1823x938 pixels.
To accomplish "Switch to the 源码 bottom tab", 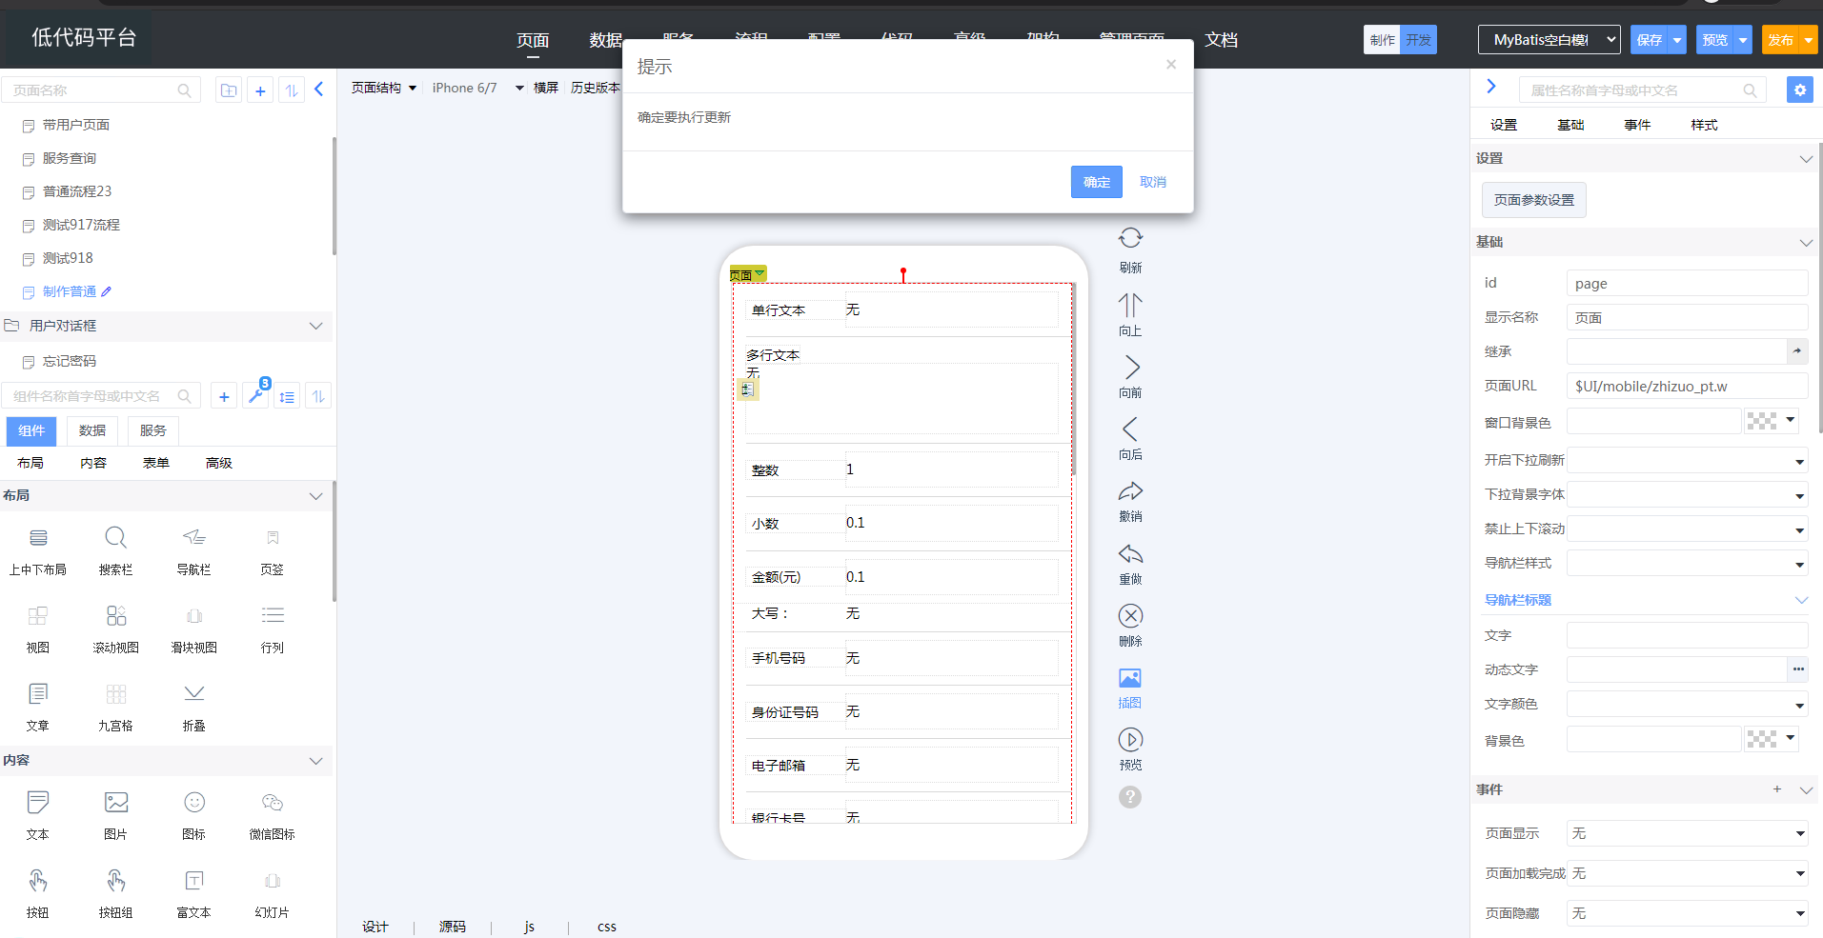I will (453, 927).
